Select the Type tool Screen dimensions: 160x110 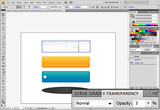(x=3, y=30)
